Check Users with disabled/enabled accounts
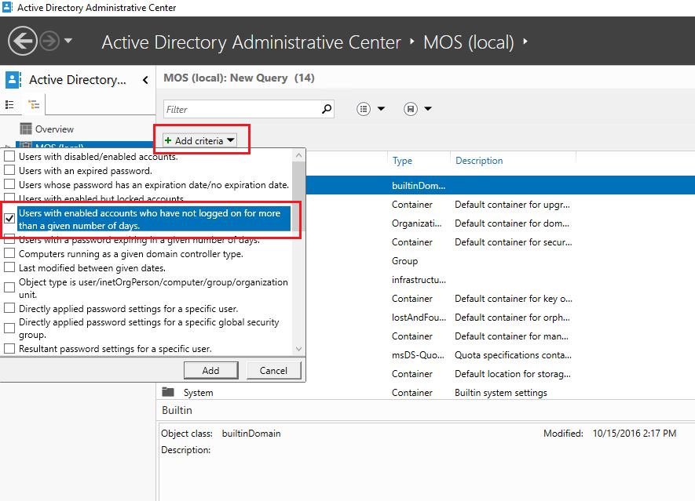 click(9, 156)
